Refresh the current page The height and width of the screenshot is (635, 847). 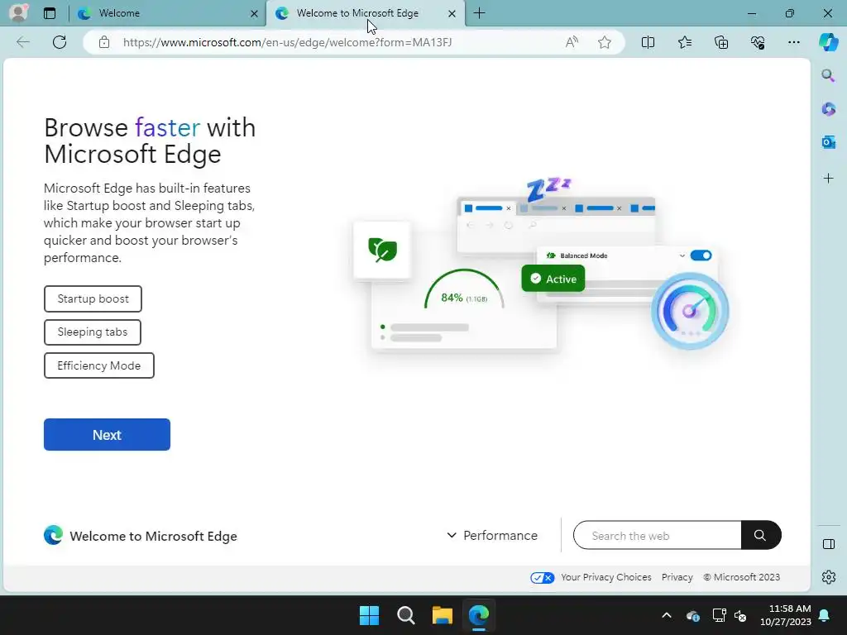(x=60, y=42)
